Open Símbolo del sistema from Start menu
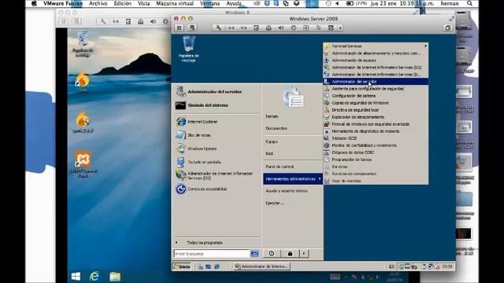The image size is (504, 283). tap(217, 105)
